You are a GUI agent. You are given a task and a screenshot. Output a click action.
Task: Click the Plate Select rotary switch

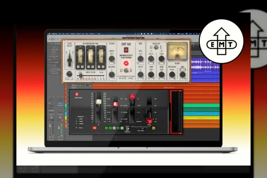click(x=69, y=60)
